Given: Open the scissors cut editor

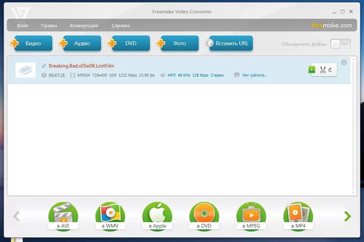Looking at the screenshot, I should [x=323, y=70].
